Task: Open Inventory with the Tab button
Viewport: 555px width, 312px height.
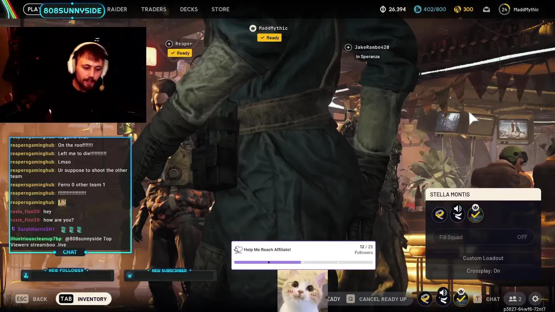Action: click(85, 299)
